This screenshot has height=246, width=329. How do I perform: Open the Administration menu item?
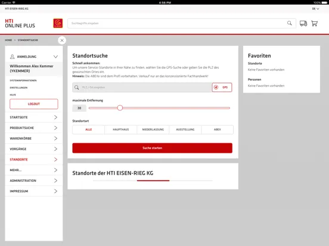tap(34, 181)
